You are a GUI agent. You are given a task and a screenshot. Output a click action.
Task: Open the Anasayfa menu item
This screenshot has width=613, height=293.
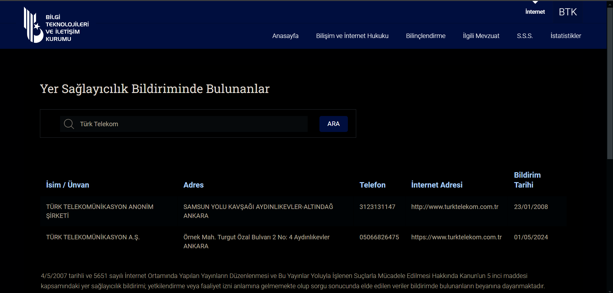point(285,36)
